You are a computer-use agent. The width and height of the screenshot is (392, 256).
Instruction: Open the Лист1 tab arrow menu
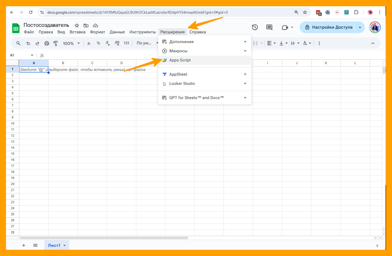click(65, 245)
